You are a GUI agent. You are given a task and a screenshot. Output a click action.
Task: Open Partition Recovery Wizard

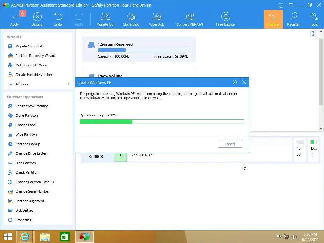pos(35,56)
